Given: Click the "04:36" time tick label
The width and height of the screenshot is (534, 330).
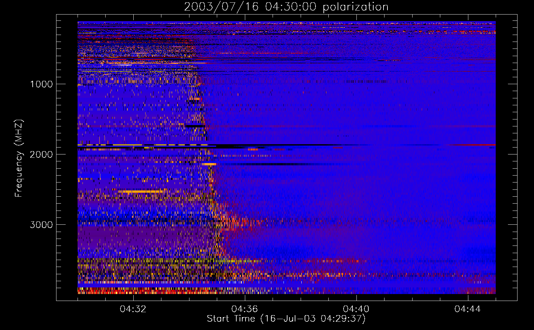Looking at the screenshot, I should point(245,309).
